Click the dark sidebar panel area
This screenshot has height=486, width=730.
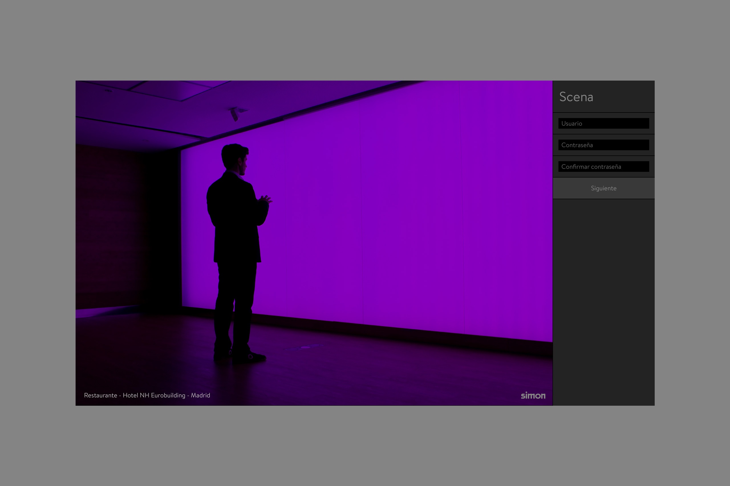click(x=604, y=294)
